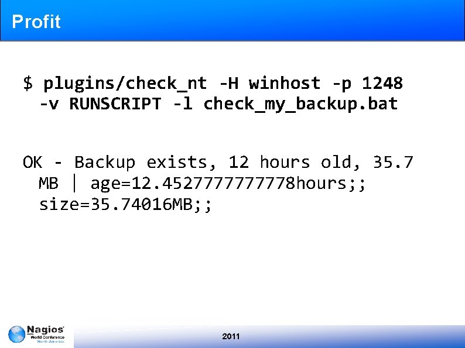This screenshot has width=465, height=348.
Task: Click the "-H winhost" argument
Action: click(x=270, y=83)
